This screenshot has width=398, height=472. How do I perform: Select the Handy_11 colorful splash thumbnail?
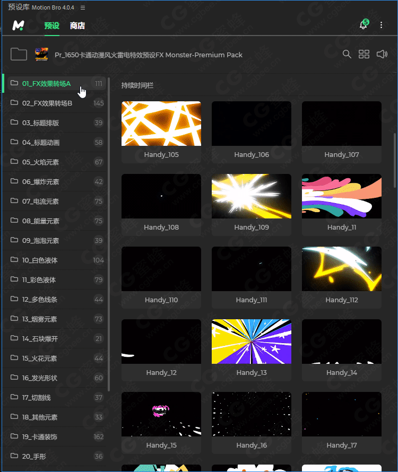[x=342, y=196]
